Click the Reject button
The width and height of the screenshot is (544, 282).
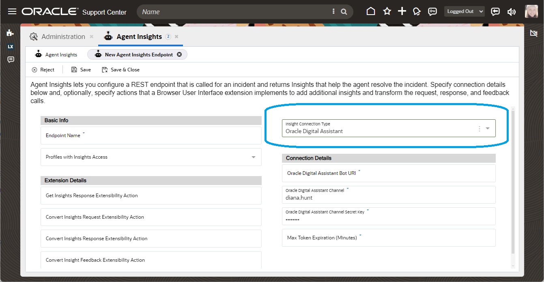[43, 70]
